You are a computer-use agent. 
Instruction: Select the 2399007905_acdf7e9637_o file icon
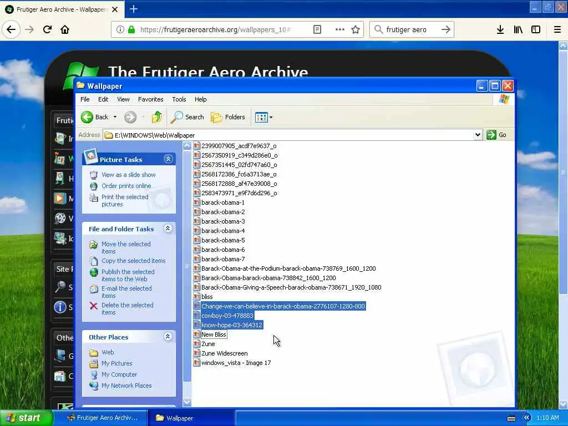pyautogui.click(x=197, y=146)
